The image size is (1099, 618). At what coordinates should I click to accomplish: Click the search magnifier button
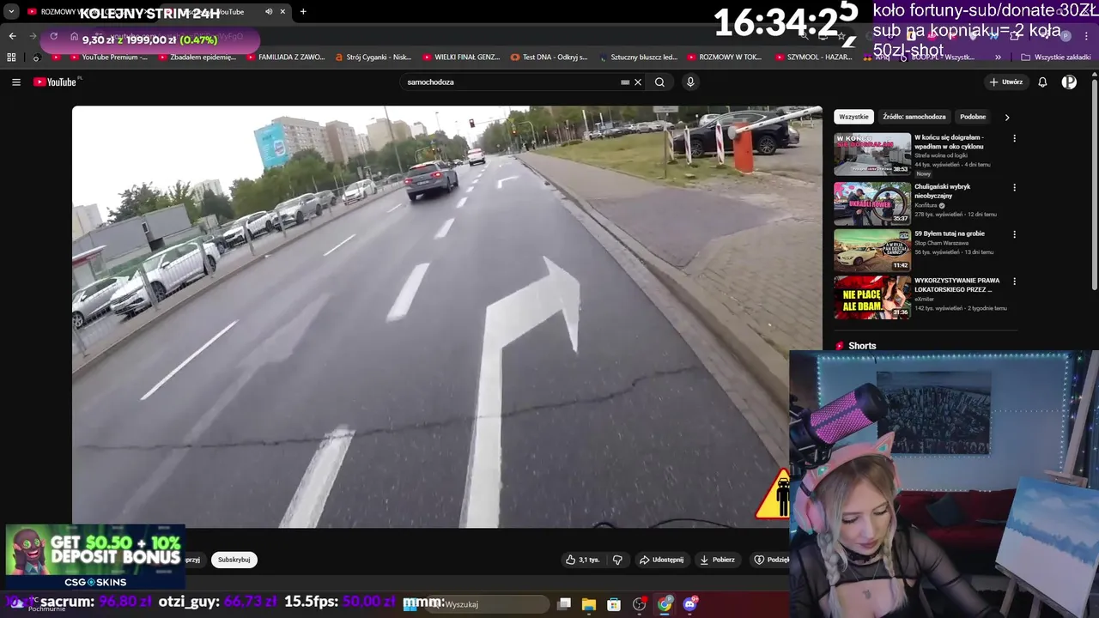pos(659,82)
